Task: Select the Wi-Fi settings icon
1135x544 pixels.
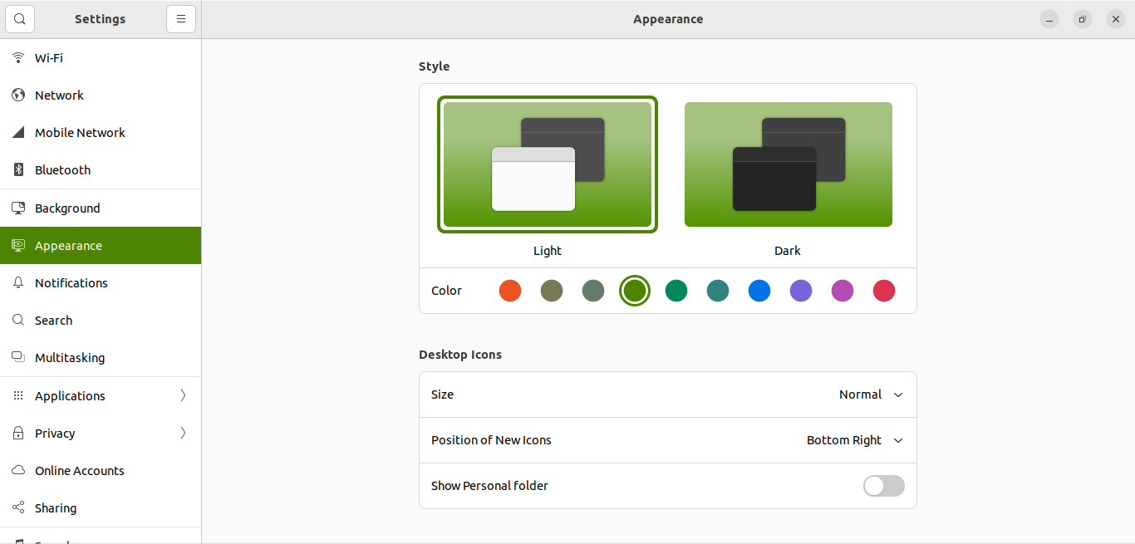Action: pos(17,57)
